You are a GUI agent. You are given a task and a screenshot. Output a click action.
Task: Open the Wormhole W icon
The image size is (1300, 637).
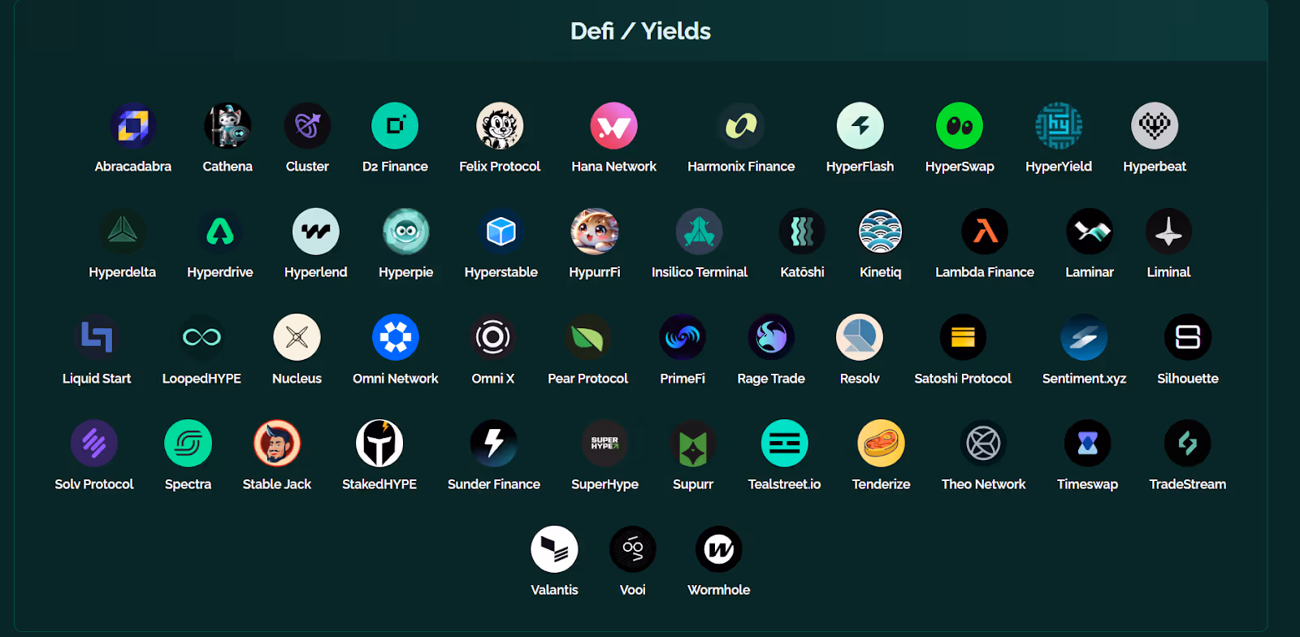pos(719,549)
